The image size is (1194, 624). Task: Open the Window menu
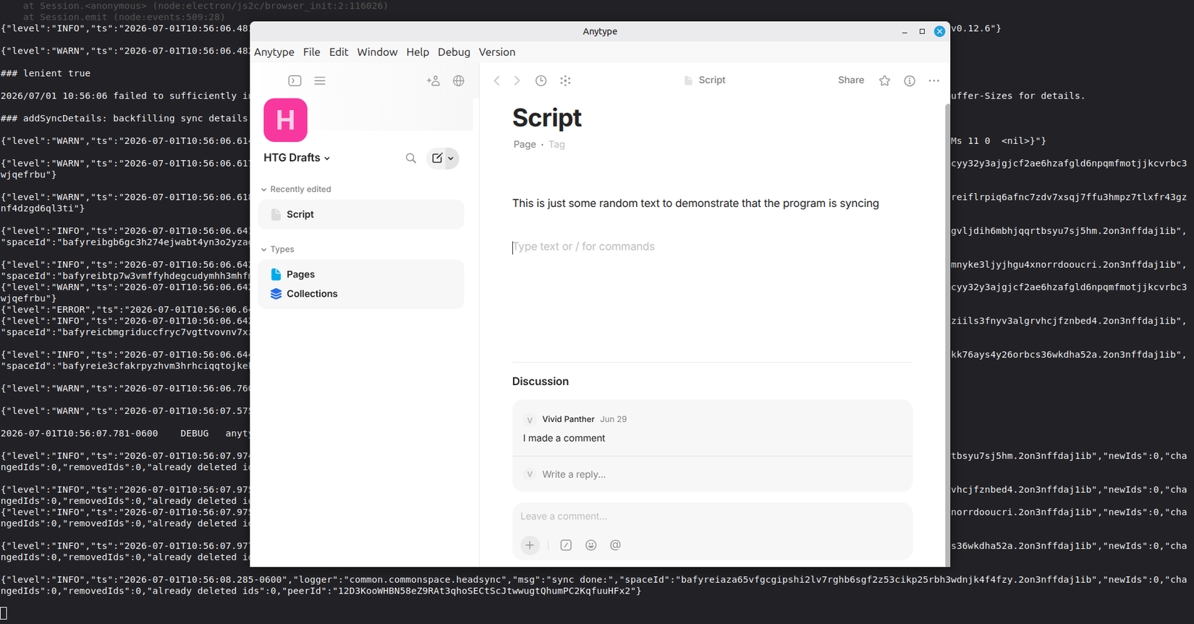[x=377, y=52]
